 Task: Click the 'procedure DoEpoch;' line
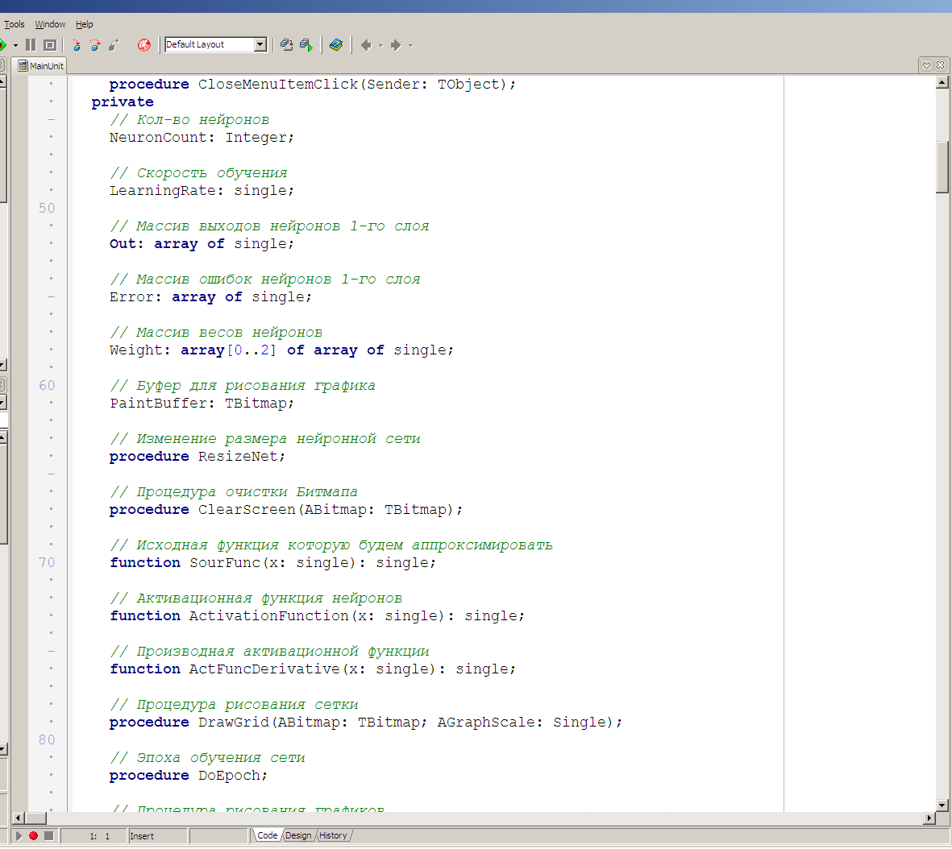click(188, 776)
